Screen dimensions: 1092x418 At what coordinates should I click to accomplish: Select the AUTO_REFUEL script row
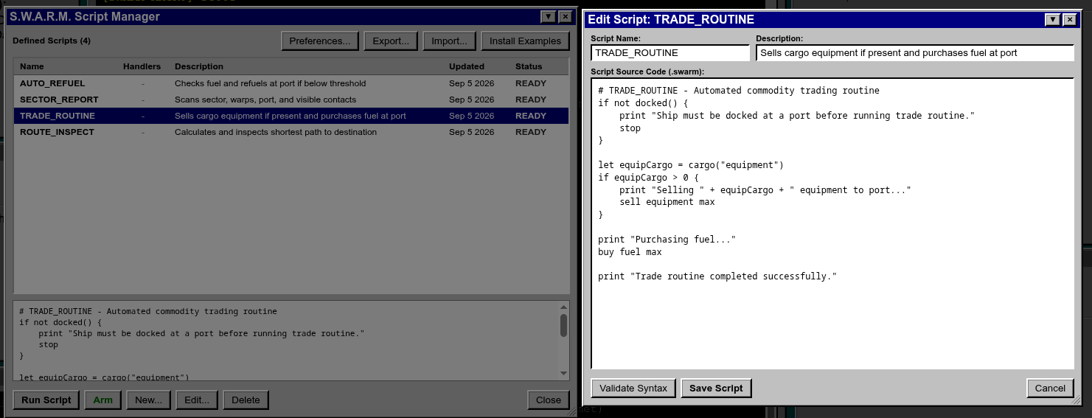[291, 83]
